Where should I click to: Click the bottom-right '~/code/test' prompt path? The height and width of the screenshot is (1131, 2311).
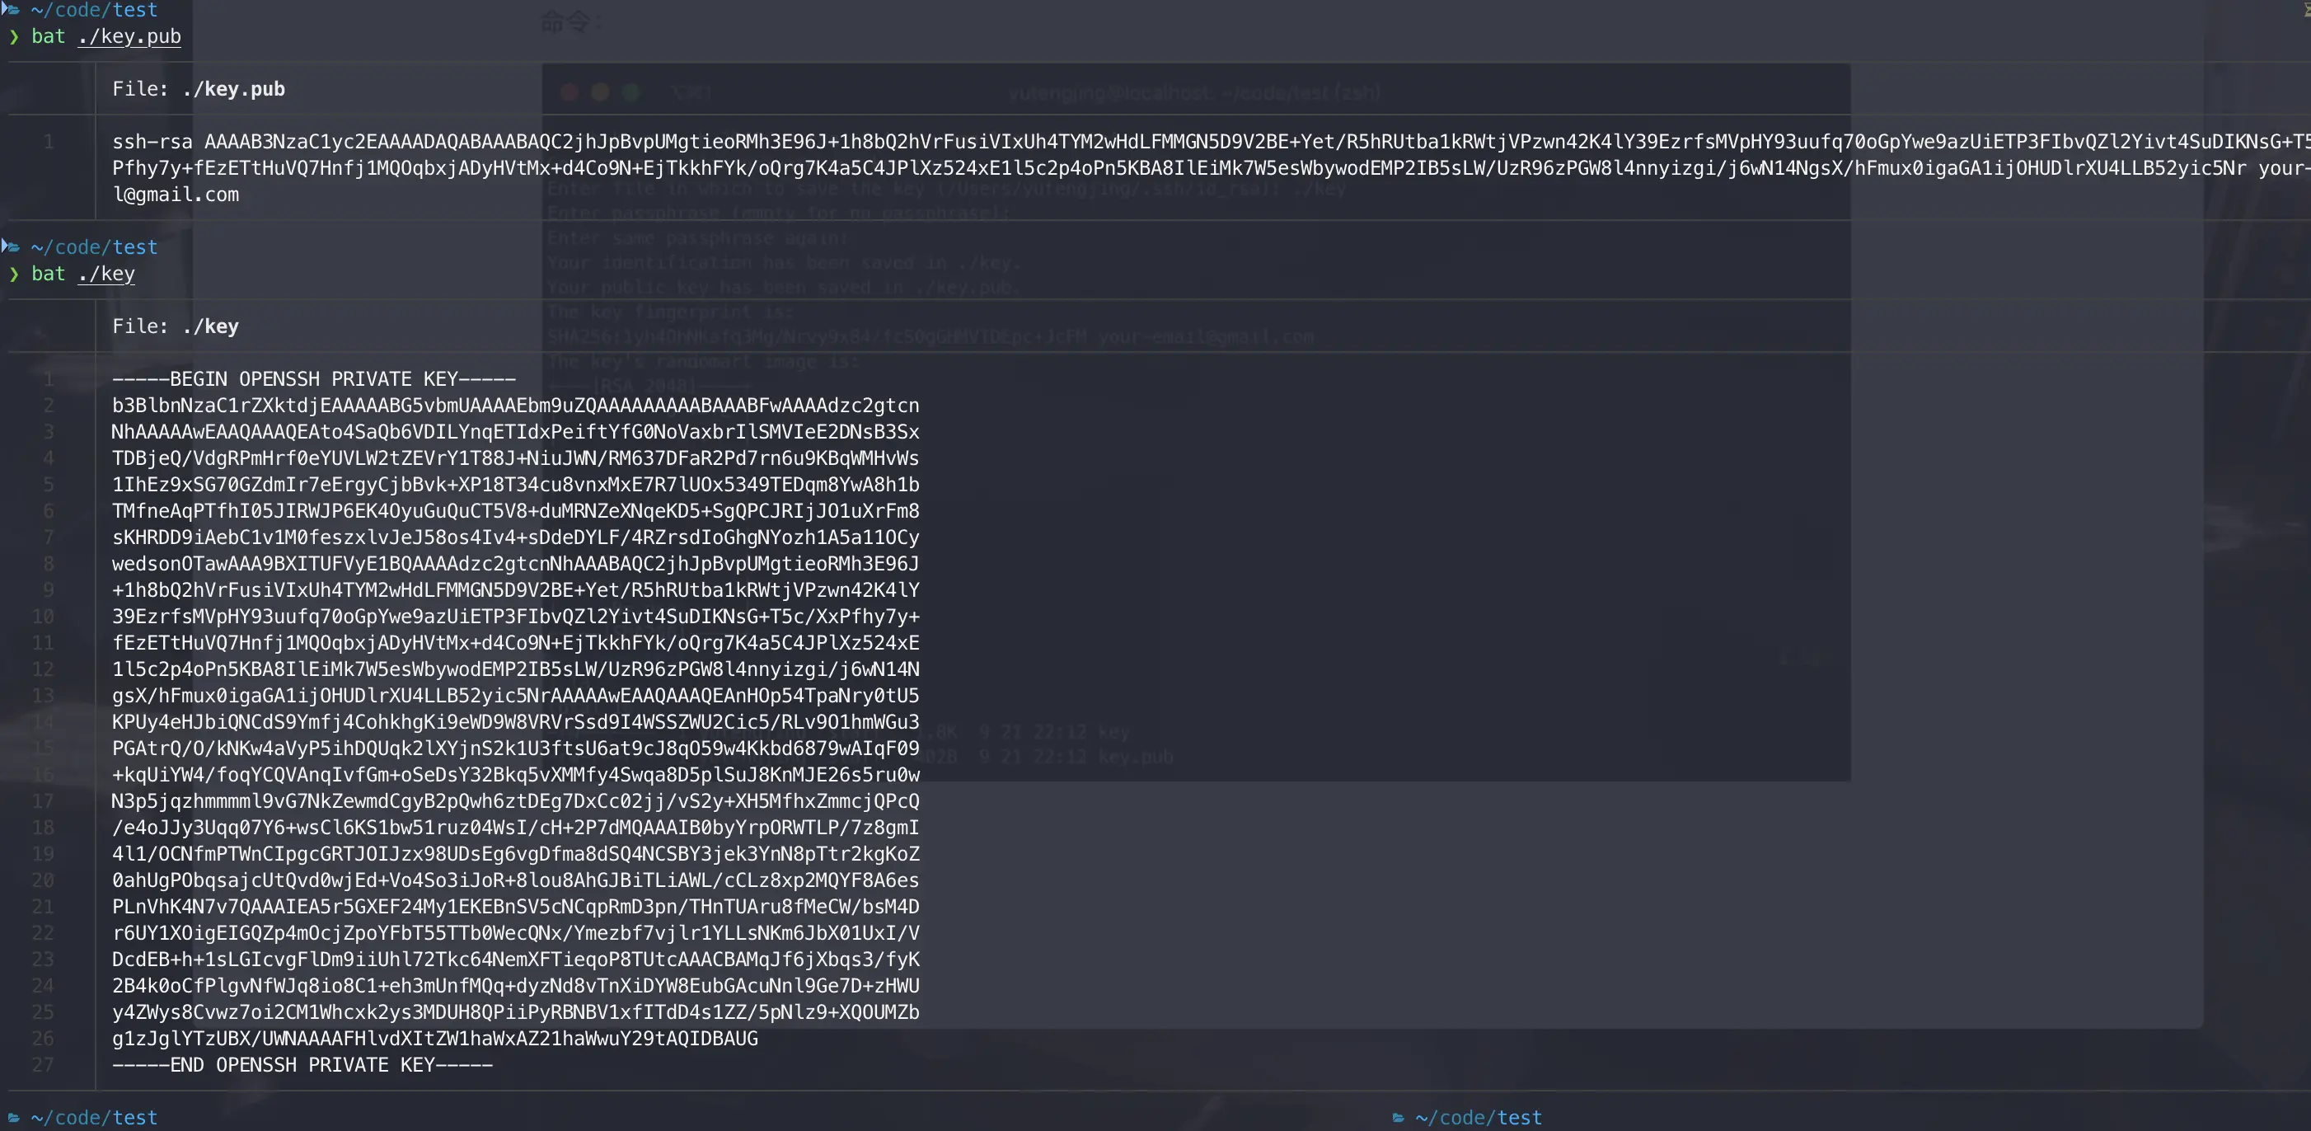(1479, 1118)
